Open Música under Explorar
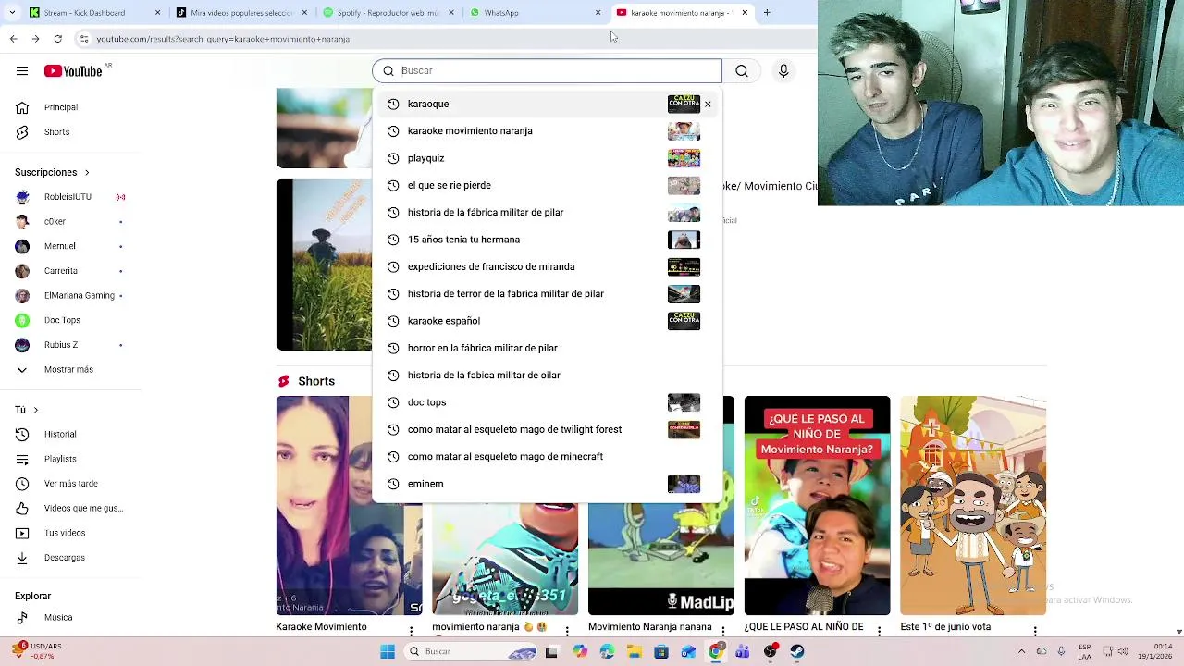Image resolution: width=1184 pixels, height=666 pixels. pyautogui.click(x=58, y=618)
